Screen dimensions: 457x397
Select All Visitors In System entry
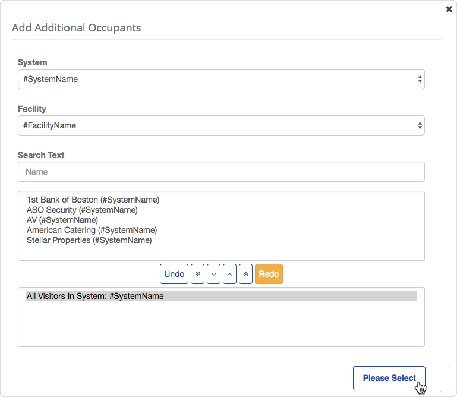tap(95, 296)
